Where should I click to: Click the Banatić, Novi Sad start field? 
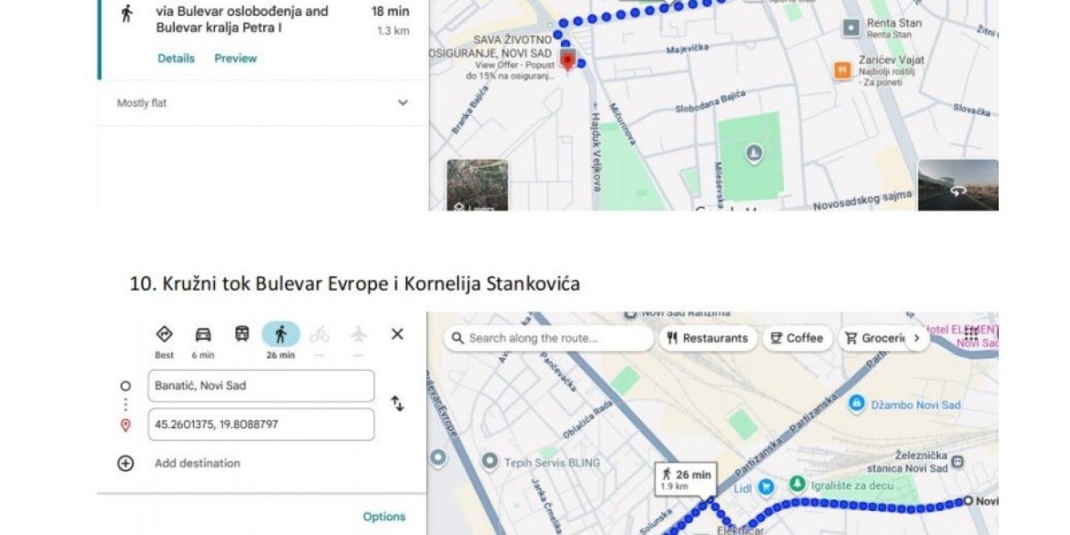point(261,386)
